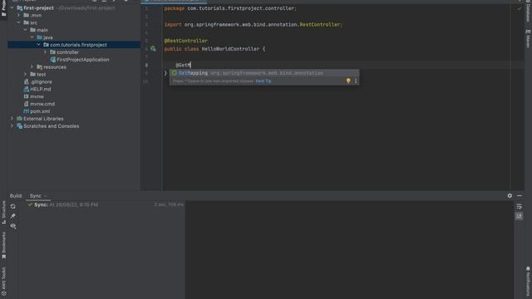This screenshot has height=299, width=532.
Task: Click the inspection checkmark at editor top-right
Action: click(519, 8)
